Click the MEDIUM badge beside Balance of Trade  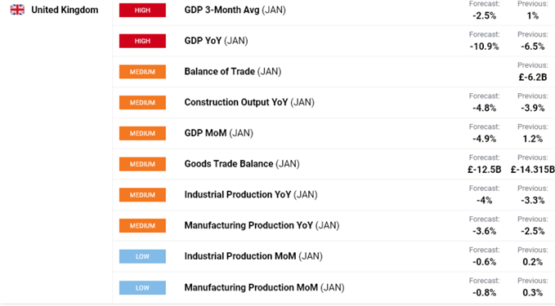pos(142,72)
